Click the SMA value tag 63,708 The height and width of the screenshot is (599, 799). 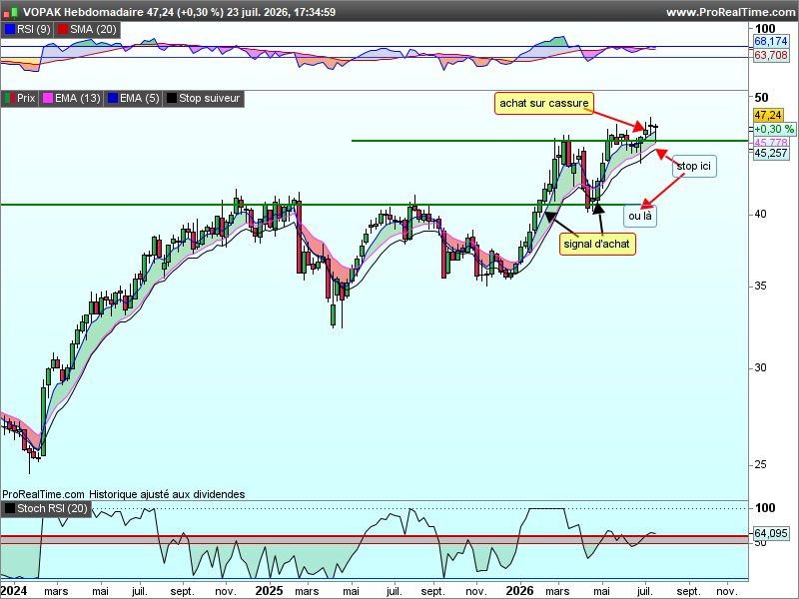[771, 55]
